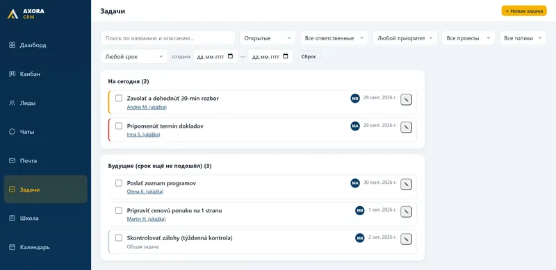Edit task Skontrolovať zálohy
Screen dimensions: 556x270
click(406, 239)
